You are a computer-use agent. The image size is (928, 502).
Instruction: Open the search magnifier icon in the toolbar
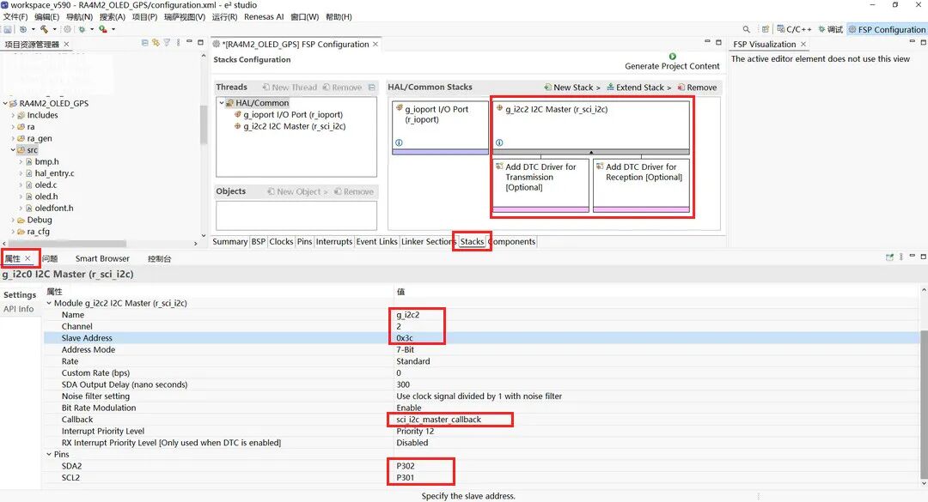(747, 29)
